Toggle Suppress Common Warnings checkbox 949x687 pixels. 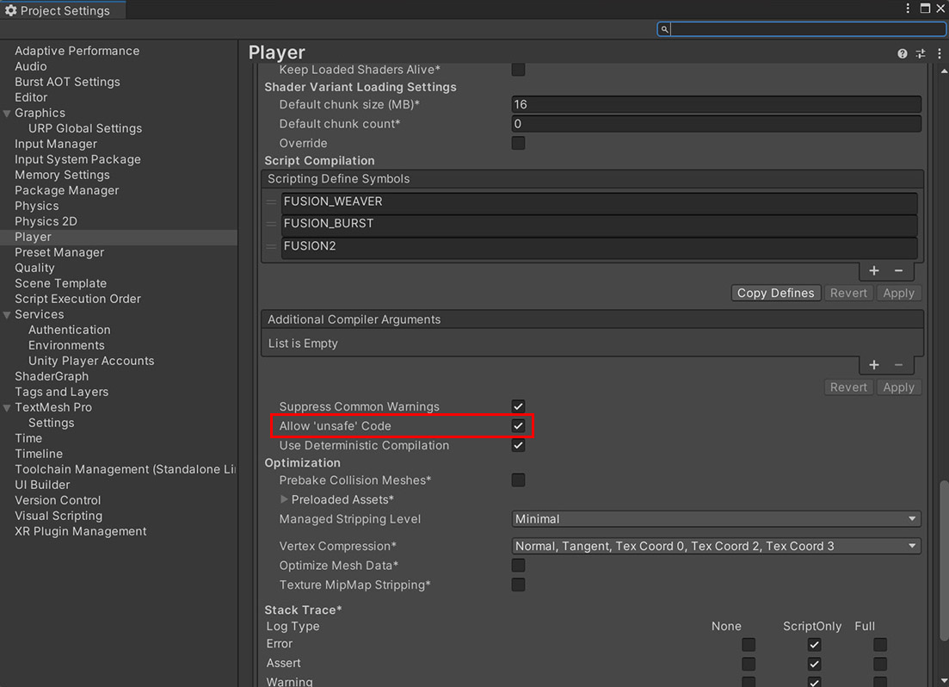[518, 406]
